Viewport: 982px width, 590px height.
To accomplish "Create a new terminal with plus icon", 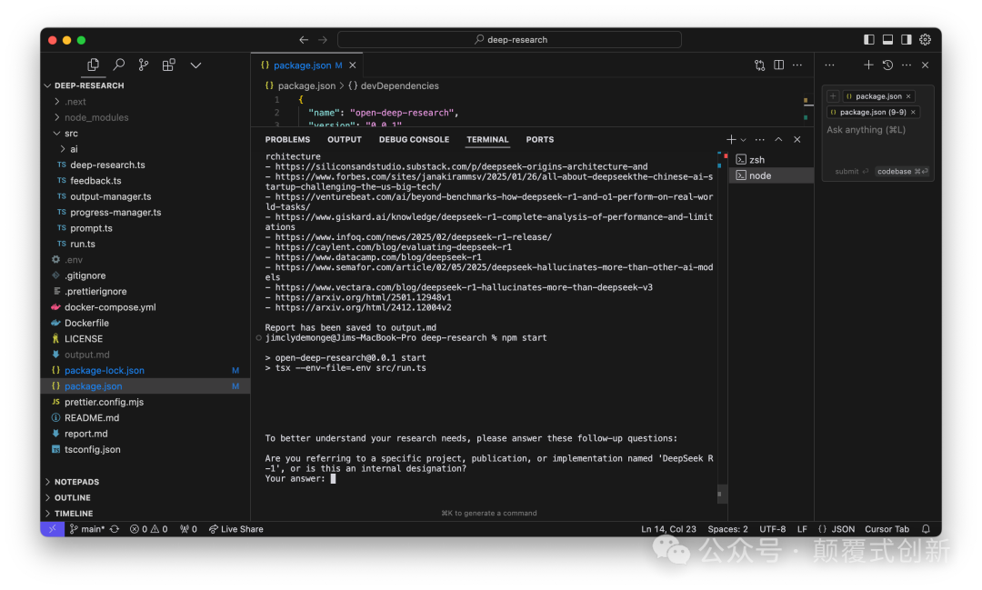I will [731, 140].
